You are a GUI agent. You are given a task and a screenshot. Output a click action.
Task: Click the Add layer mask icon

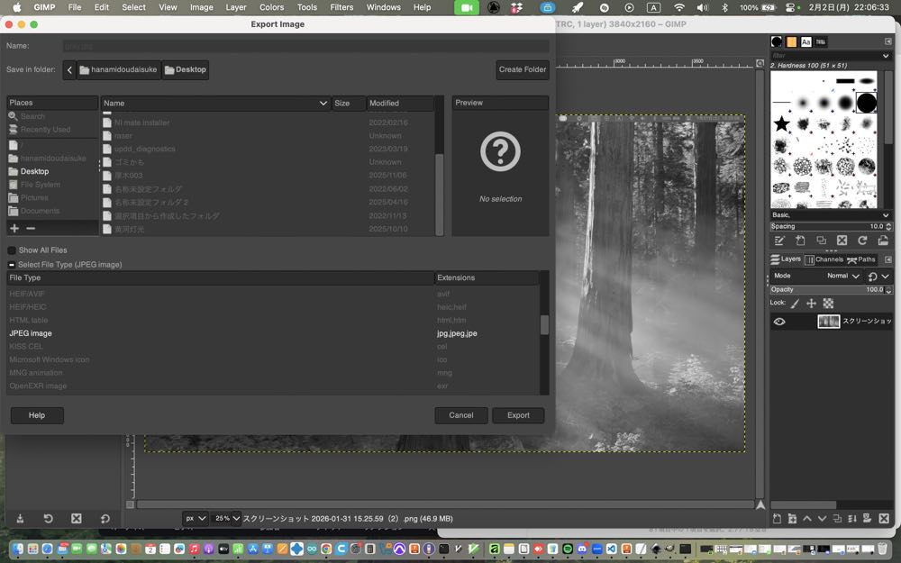[867, 518]
